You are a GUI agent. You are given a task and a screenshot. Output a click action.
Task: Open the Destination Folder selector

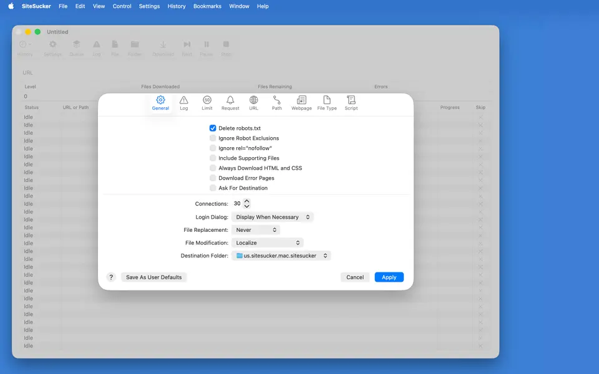click(x=281, y=255)
